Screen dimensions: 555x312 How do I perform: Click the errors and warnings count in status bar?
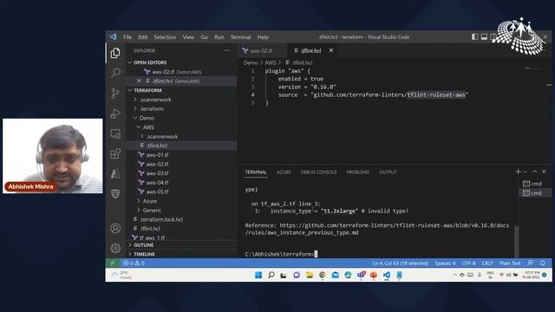[134, 263]
